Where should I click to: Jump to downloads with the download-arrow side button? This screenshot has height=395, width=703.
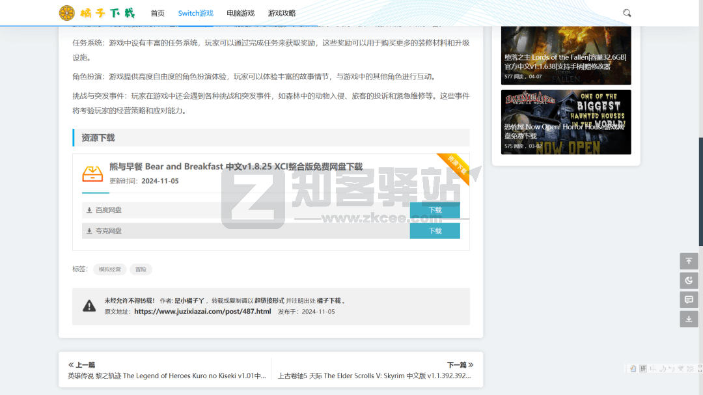689,319
